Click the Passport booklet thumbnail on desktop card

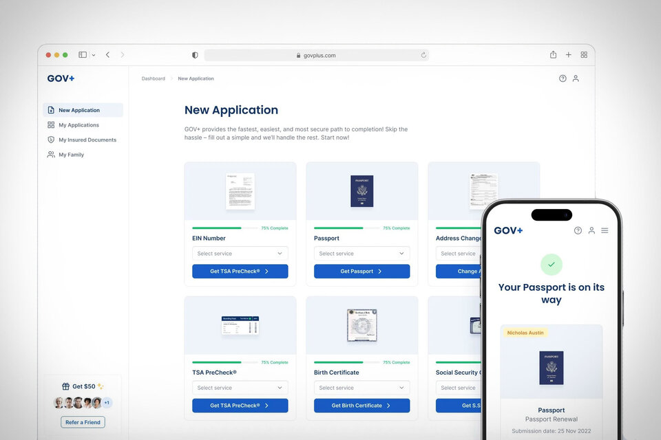(x=361, y=191)
